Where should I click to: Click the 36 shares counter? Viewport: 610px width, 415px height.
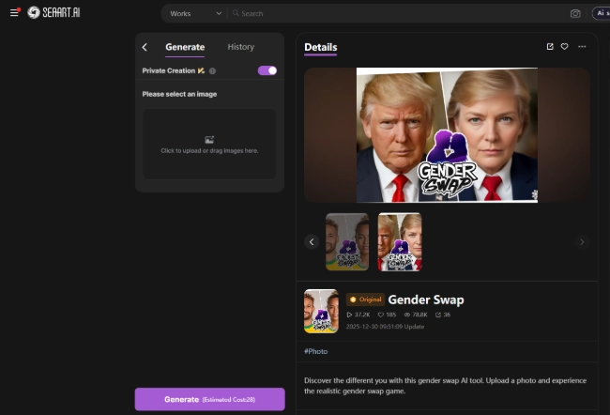pyautogui.click(x=443, y=315)
